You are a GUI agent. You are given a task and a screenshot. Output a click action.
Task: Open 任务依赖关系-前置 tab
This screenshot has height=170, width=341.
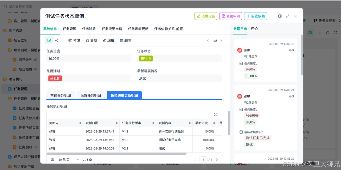(170, 29)
